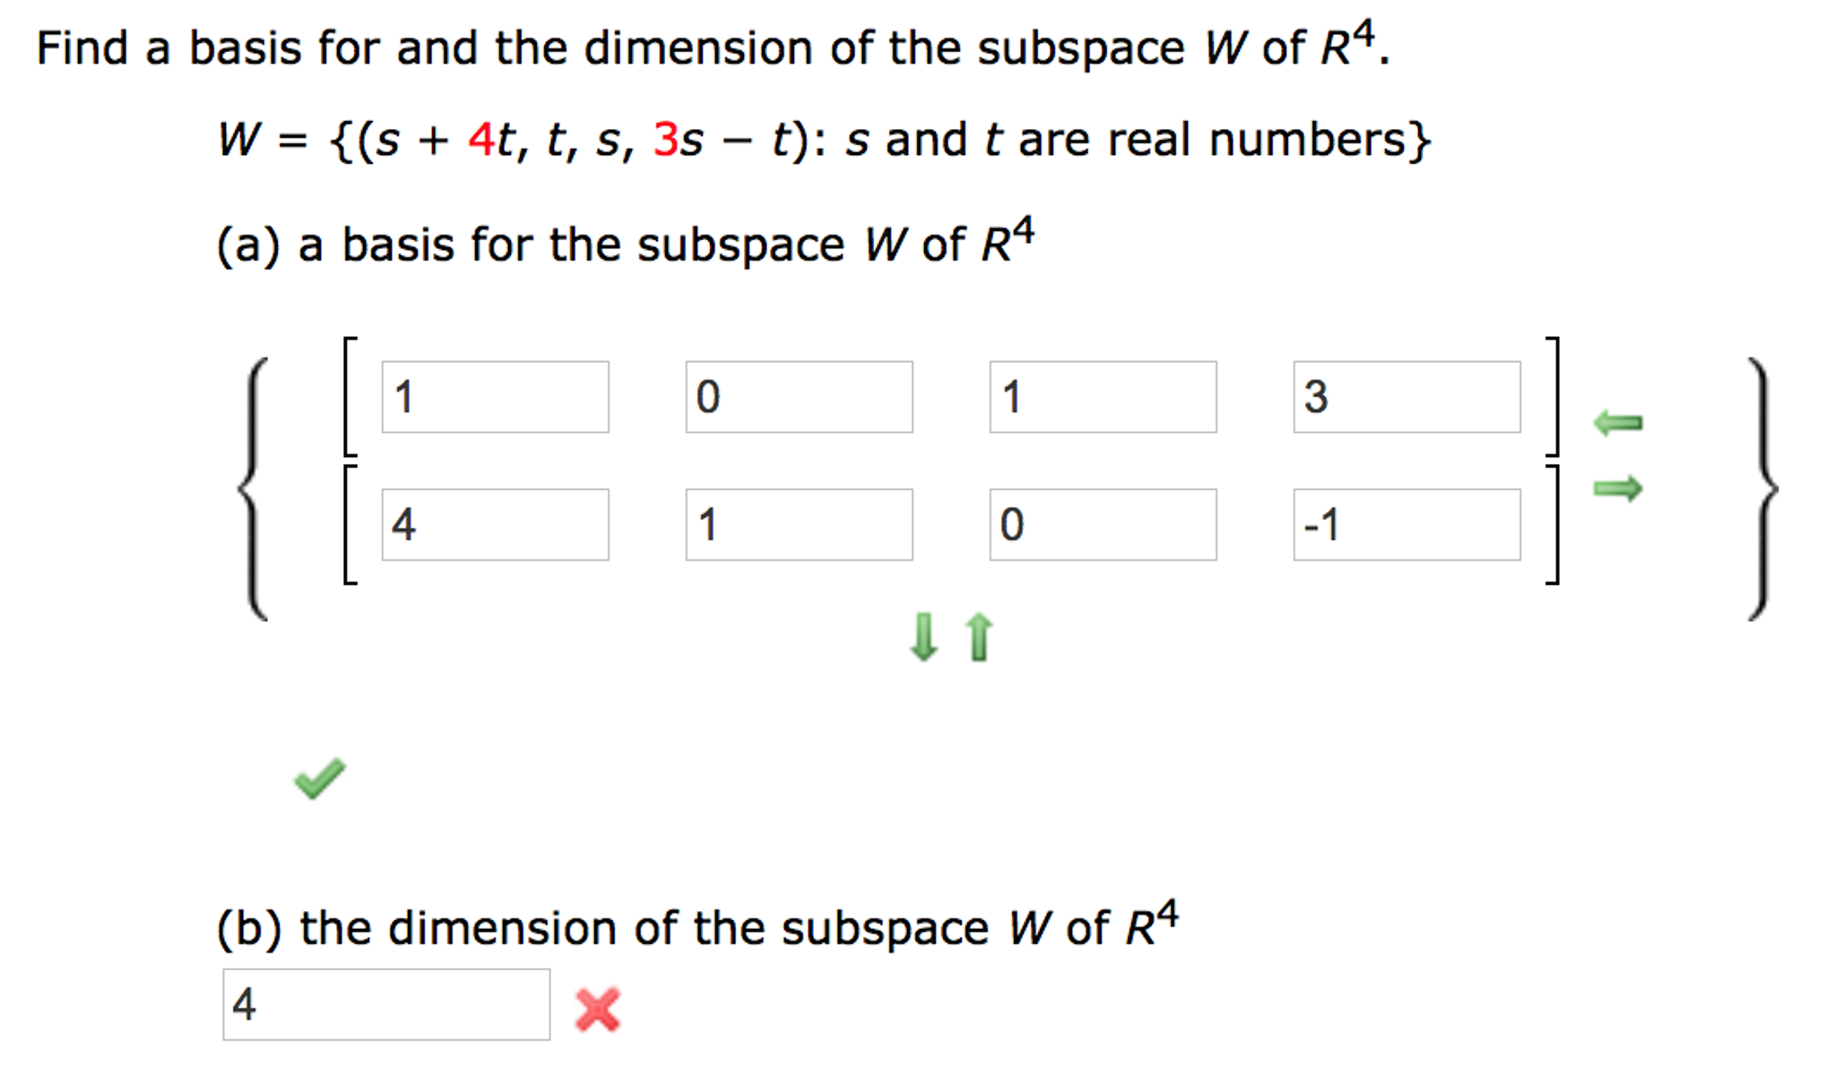
Task: Click the second-row field showing 1
Action: point(800,527)
